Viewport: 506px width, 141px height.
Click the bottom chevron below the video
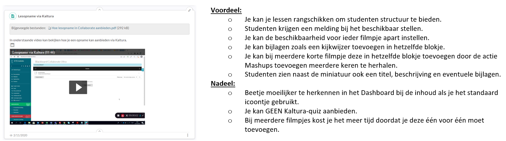(x=99, y=131)
